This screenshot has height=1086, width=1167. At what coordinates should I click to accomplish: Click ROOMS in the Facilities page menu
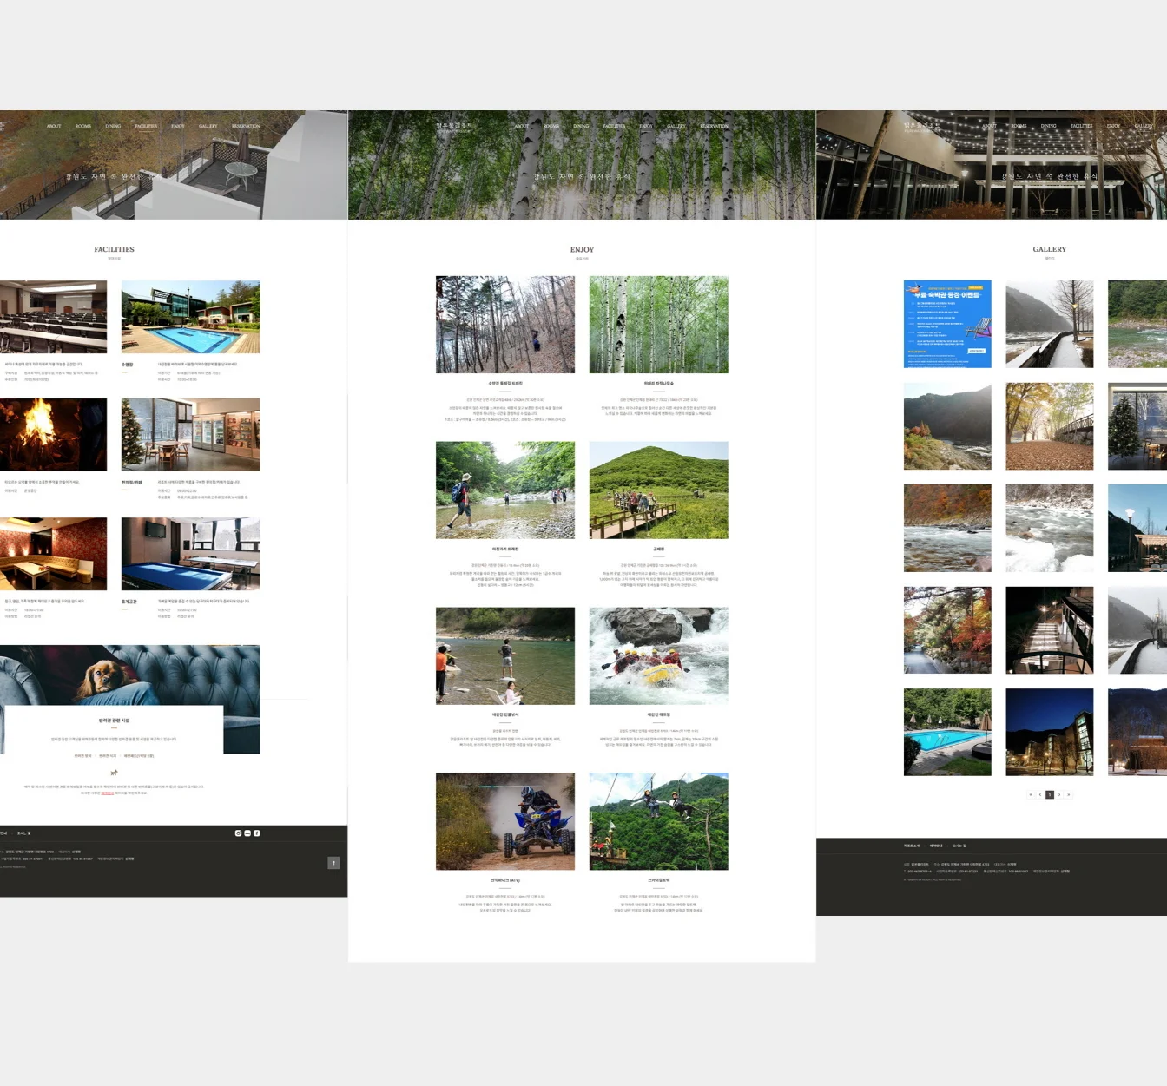[x=83, y=126]
